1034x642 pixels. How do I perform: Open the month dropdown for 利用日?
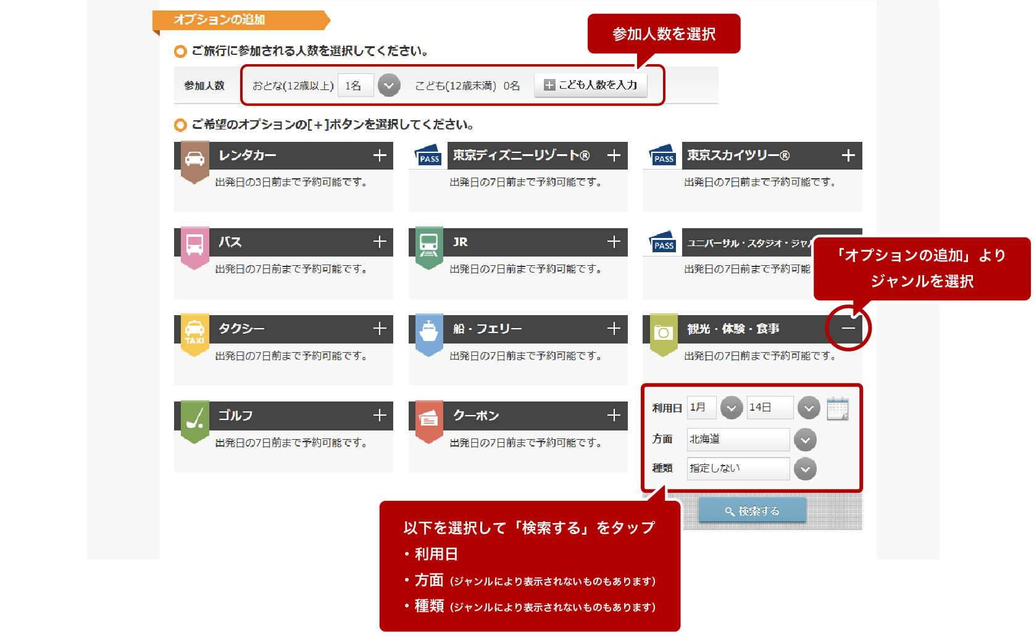pyautogui.click(x=732, y=408)
